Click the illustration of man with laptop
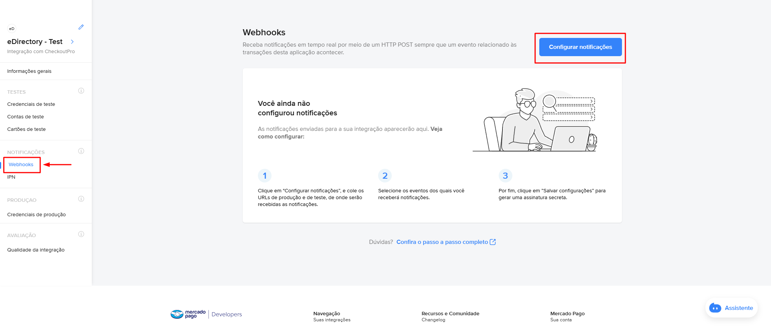 (x=535, y=120)
